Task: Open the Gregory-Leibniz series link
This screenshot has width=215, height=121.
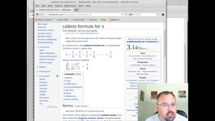Action: [x=91, y=118]
